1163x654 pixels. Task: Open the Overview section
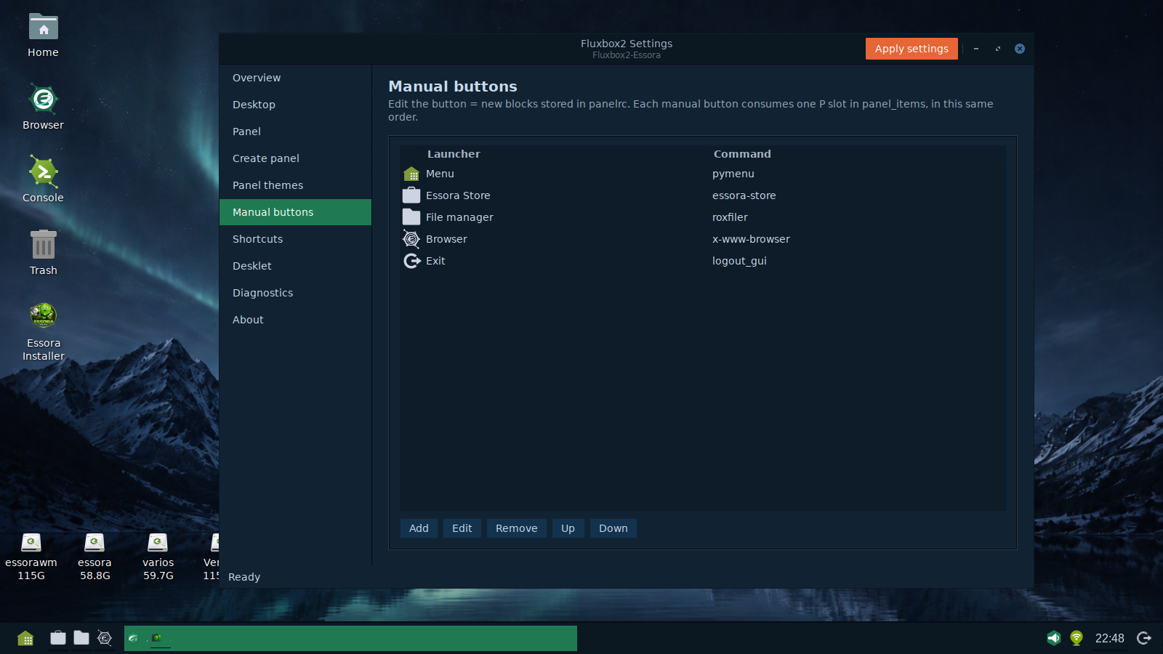(295, 78)
